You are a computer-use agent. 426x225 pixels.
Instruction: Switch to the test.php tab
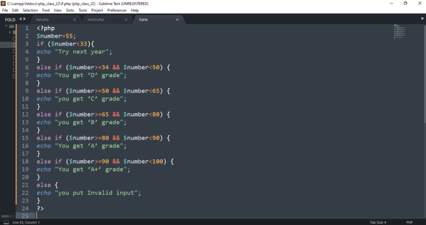(x=43, y=20)
